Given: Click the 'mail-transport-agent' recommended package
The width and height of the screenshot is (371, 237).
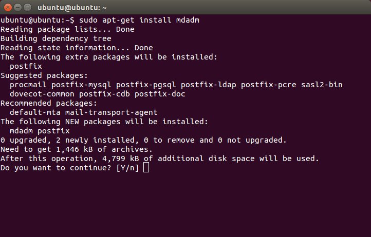Looking at the screenshot, I should (112, 112).
